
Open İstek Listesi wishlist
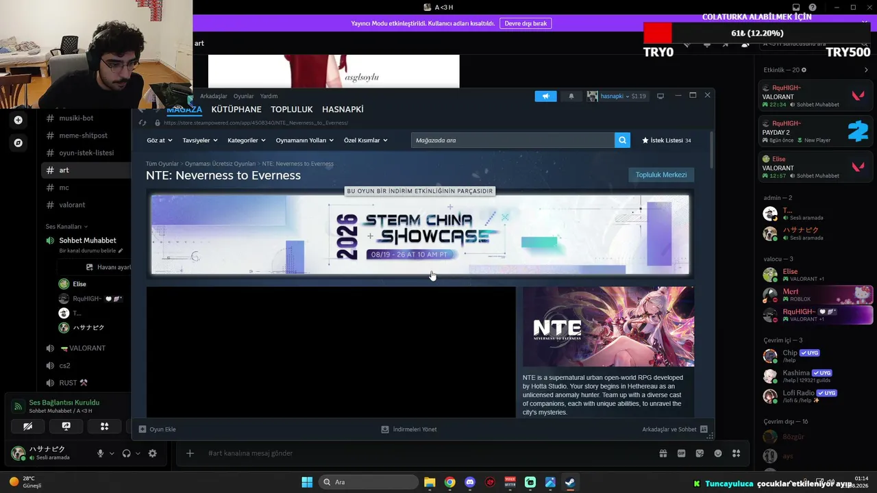(x=666, y=140)
